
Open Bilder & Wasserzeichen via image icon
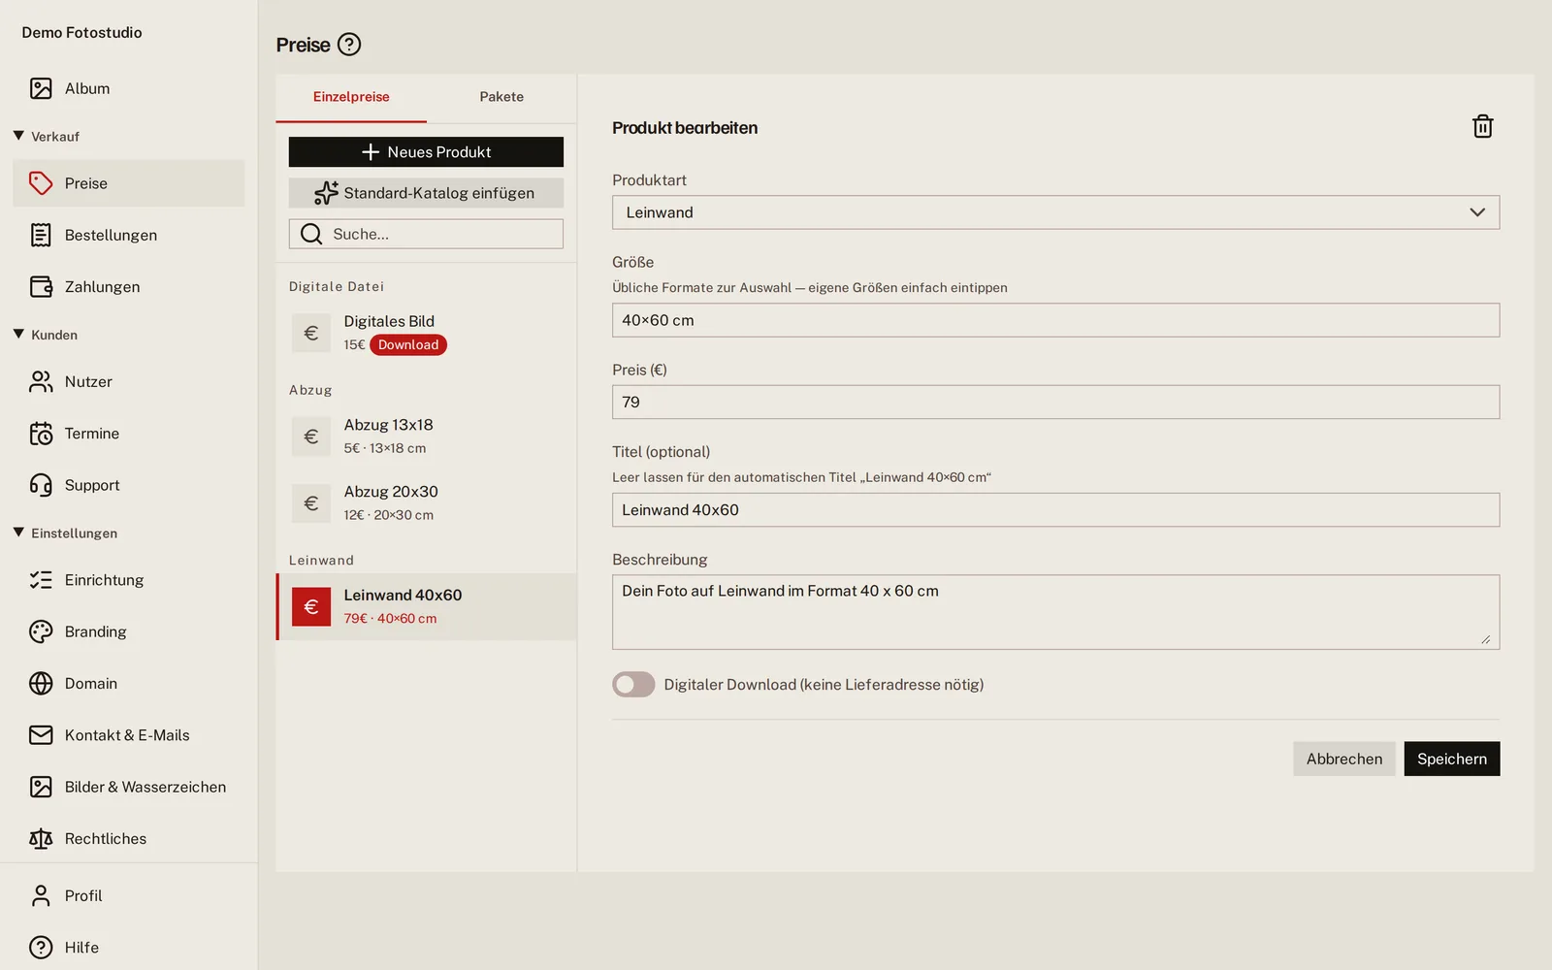pyautogui.click(x=41, y=787)
